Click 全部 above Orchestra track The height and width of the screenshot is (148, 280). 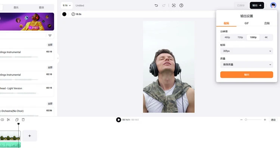click(50, 104)
